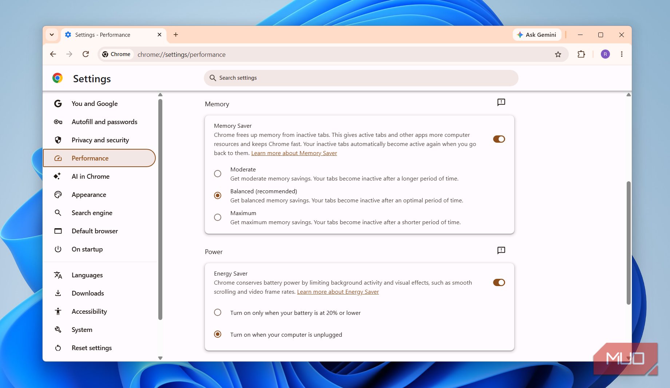Click the main page vertical scrollbar
Screen dimensions: 670x388
(629, 243)
